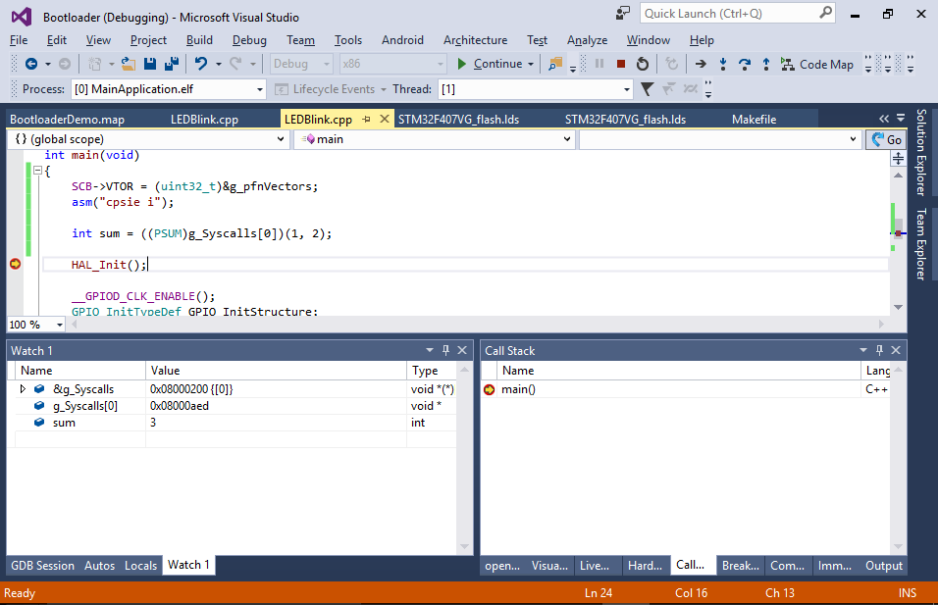Viewport: 938px width, 605px height.
Task: Open the Output tab
Action: pyautogui.click(x=884, y=566)
